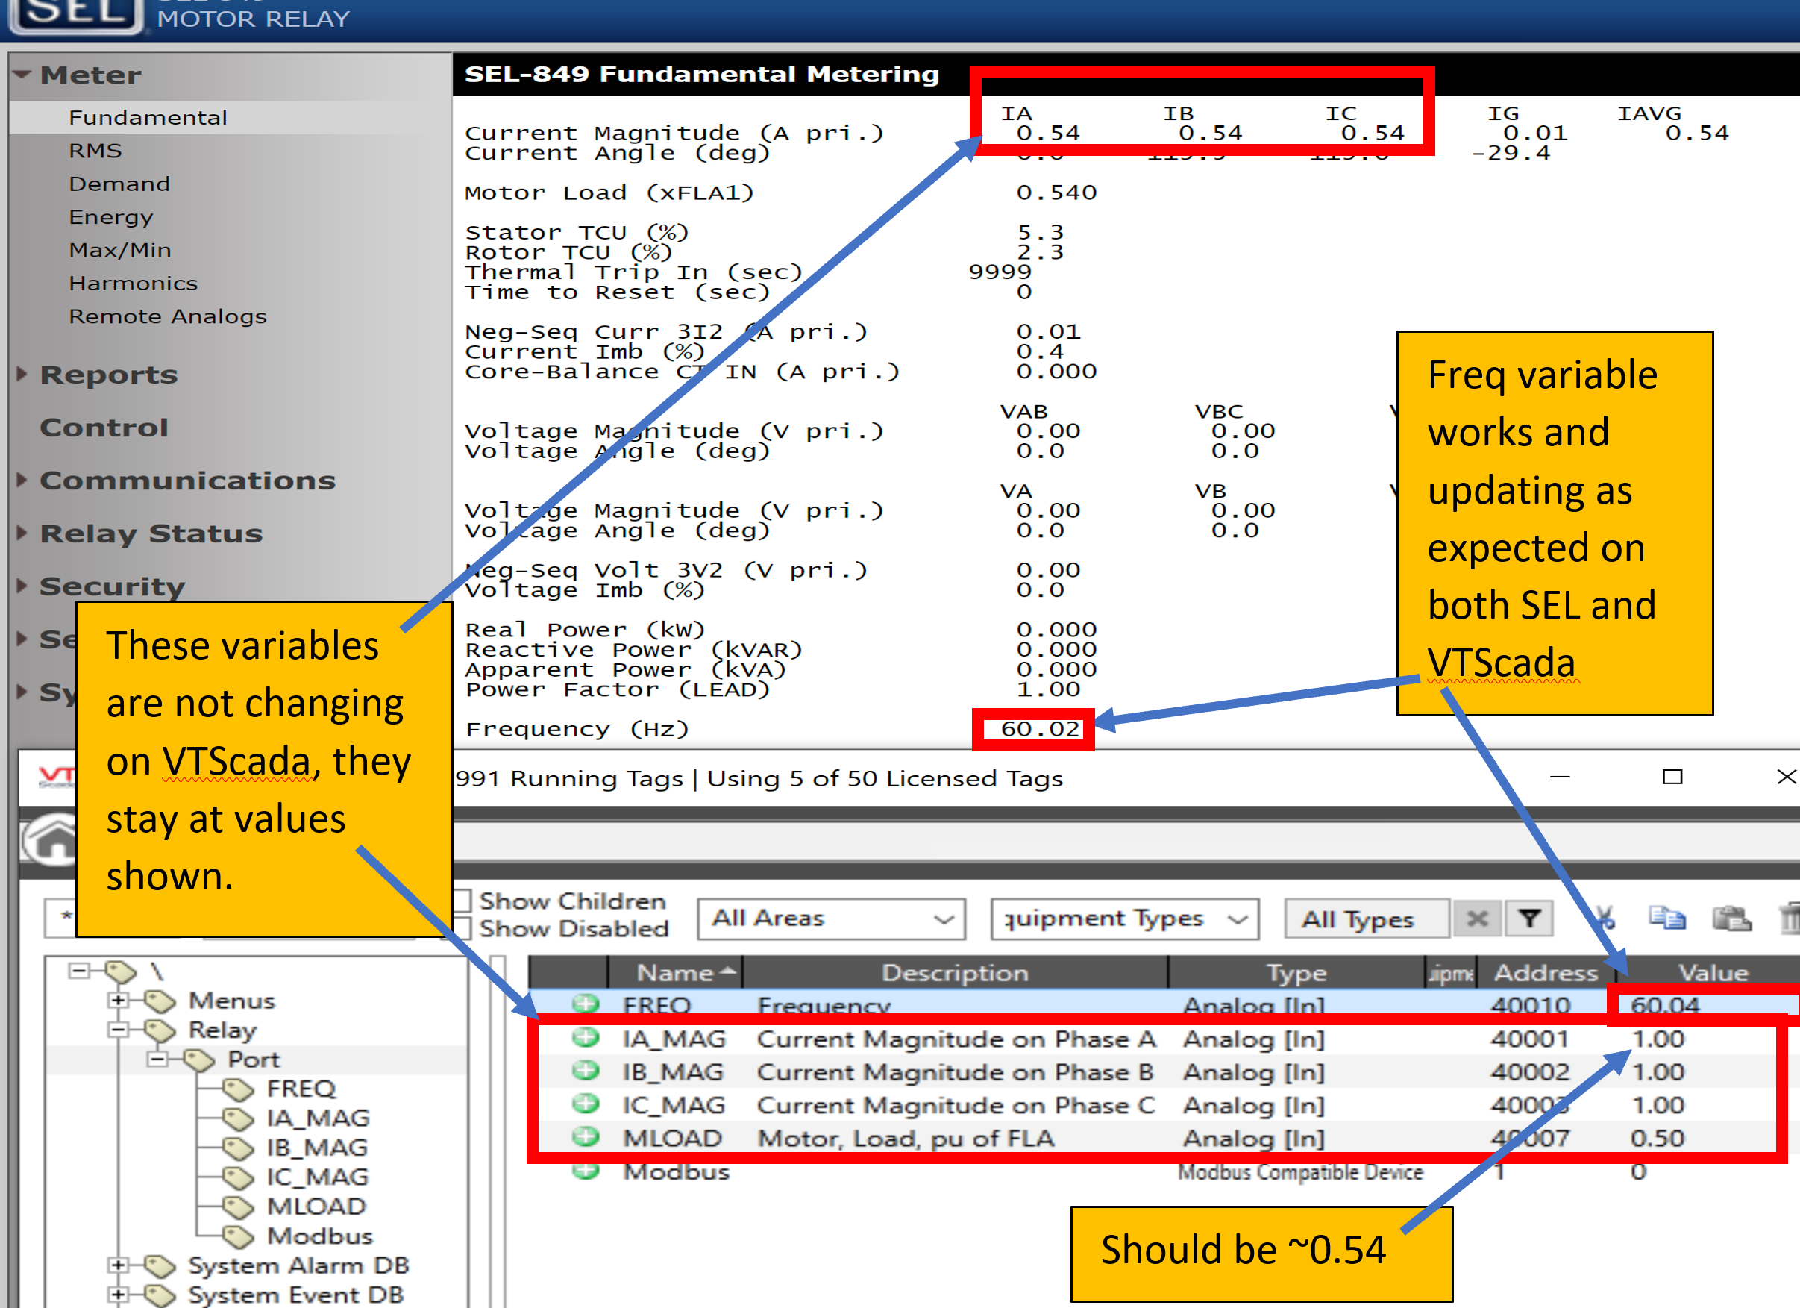The width and height of the screenshot is (1800, 1308).
Task: Click the cut scissors icon
Action: [1606, 919]
